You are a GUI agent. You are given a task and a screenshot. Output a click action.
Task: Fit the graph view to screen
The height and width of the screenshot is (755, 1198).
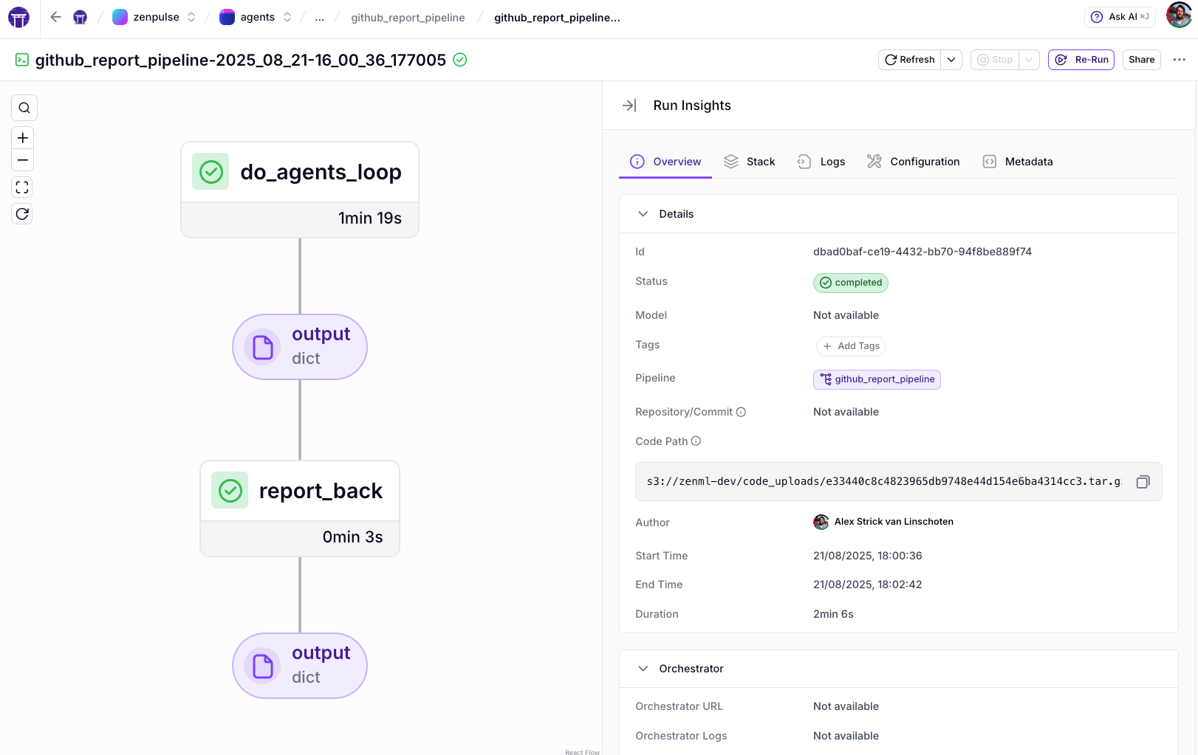click(23, 187)
